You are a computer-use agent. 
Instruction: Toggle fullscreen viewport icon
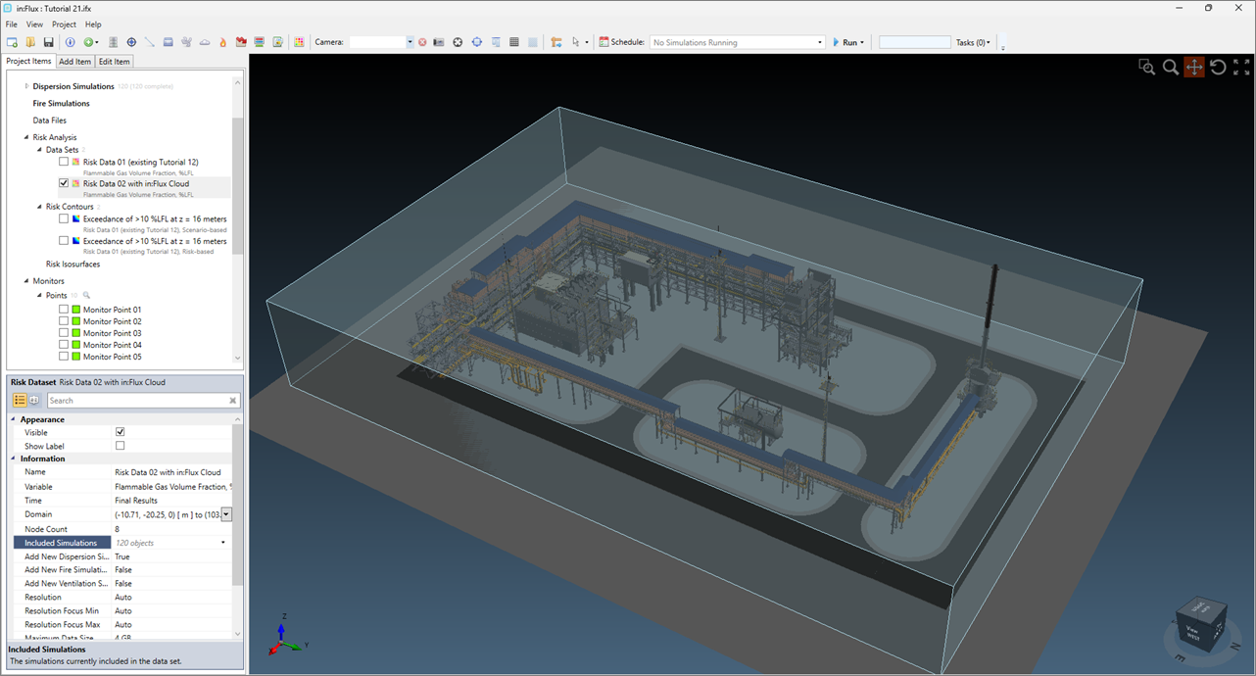click(1241, 67)
